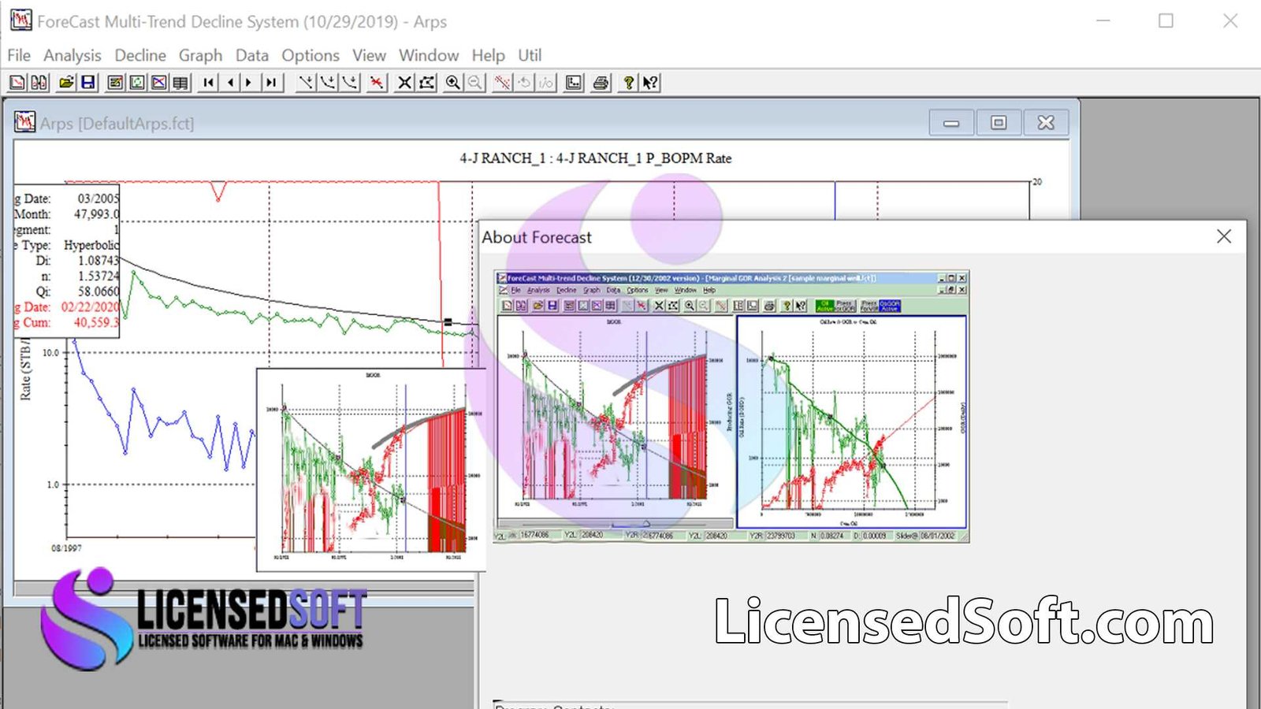Click the ForeCast screenshot image in About dialog
Image resolution: width=1261 pixels, height=709 pixels.
click(731, 406)
